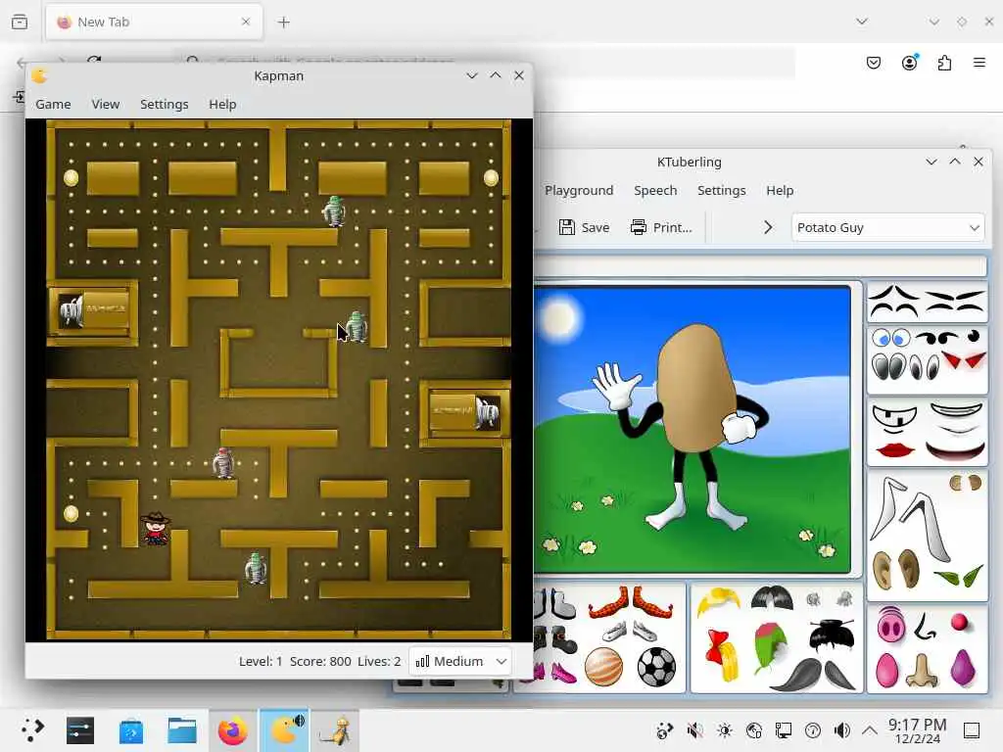
Task: Click the Lives: 2 status text
Action: [379, 661]
